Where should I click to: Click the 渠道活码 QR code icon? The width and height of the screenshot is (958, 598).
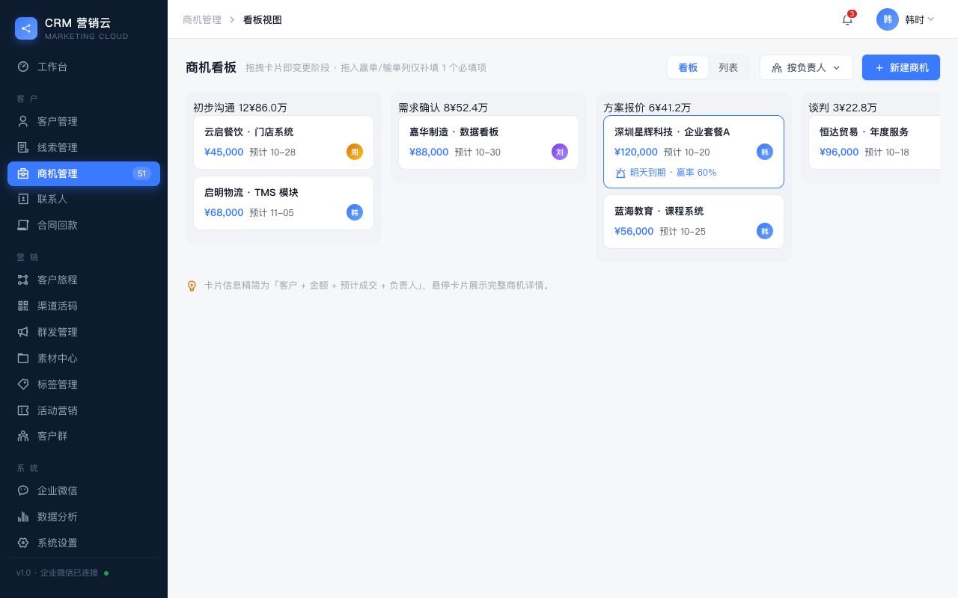coord(23,306)
